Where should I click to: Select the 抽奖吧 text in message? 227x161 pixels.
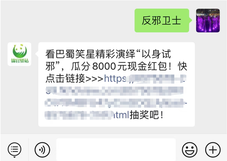click(146, 115)
